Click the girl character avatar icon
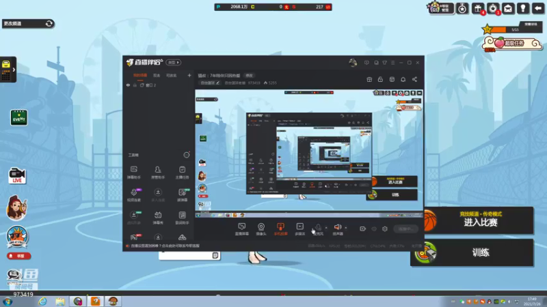The image size is (547, 307). pos(16,208)
